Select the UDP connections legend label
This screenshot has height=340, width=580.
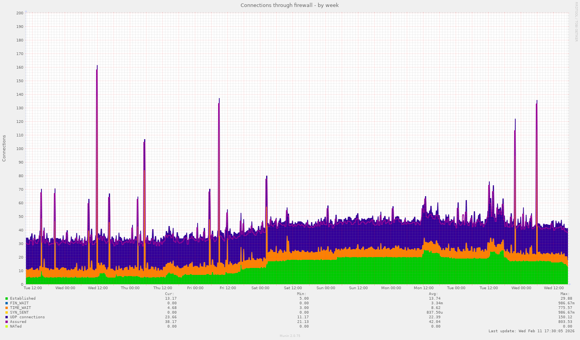(27, 317)
